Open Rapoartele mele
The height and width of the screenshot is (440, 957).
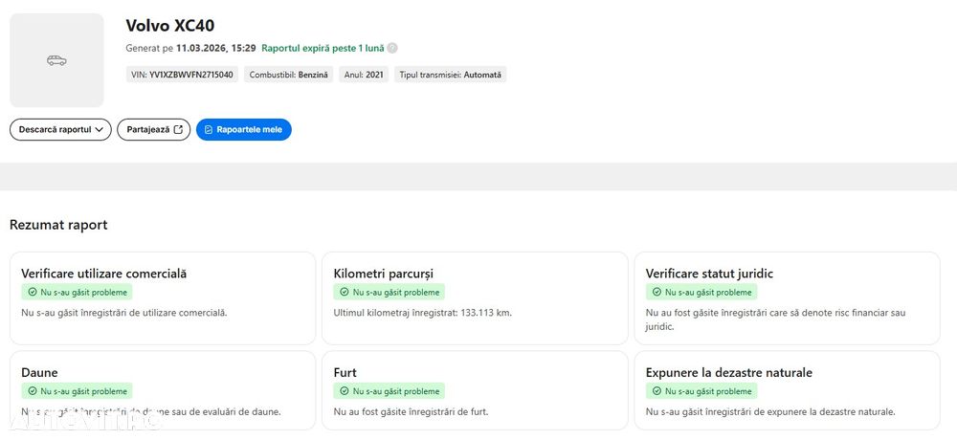243,129
